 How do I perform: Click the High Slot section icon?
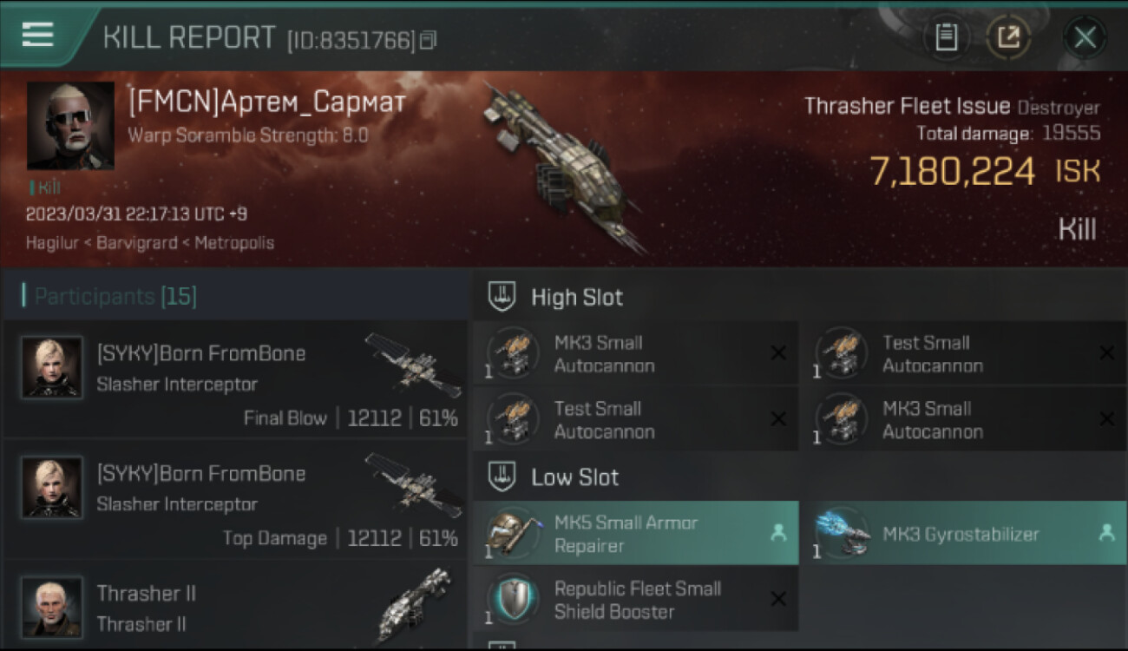pos(503,296)
